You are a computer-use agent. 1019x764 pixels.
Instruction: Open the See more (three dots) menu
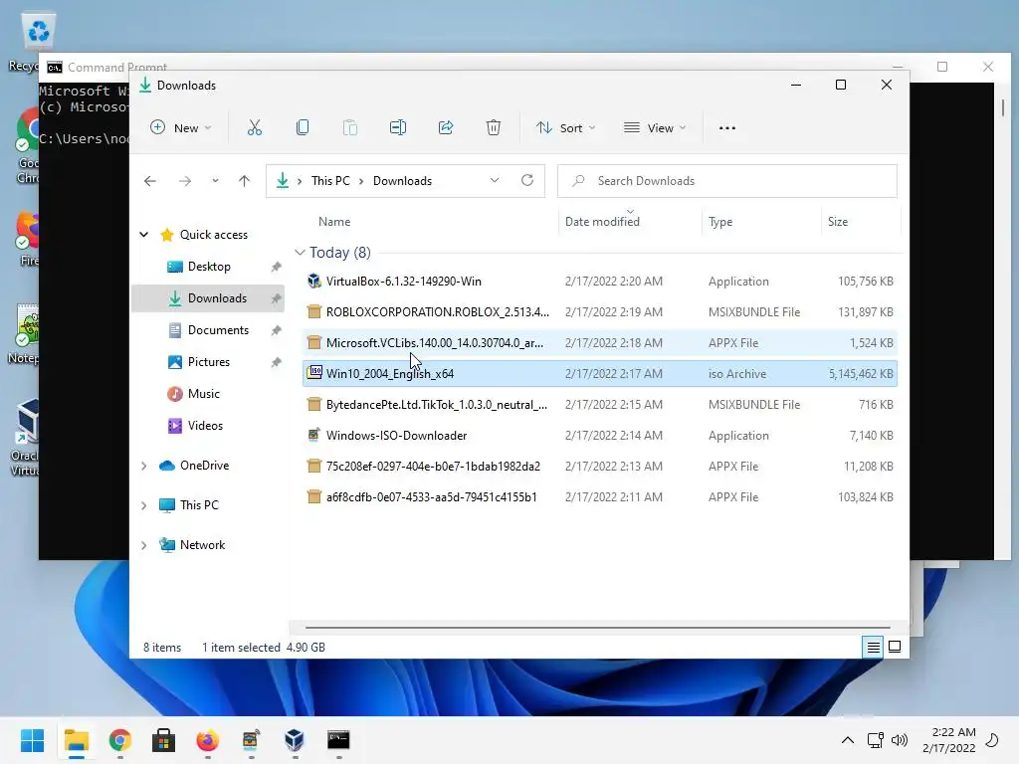tap(727, 128)
